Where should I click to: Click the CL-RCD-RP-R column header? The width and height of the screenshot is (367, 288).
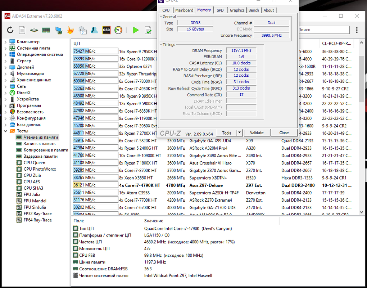point(336,43)
